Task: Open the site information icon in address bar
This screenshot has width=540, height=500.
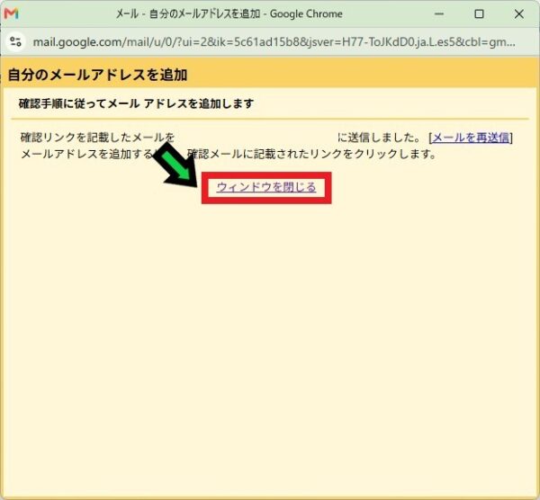Action: [16, 42]
